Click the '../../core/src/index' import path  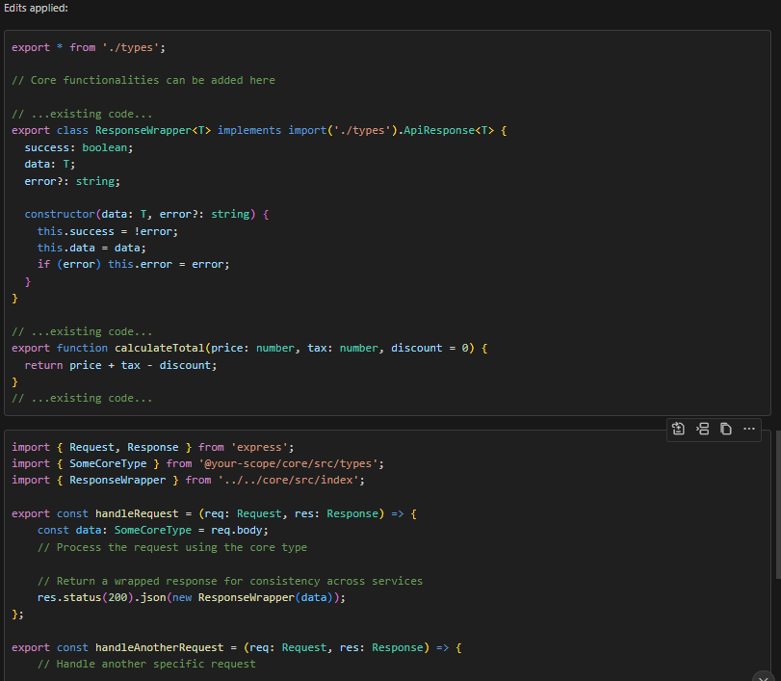point(288,481)
